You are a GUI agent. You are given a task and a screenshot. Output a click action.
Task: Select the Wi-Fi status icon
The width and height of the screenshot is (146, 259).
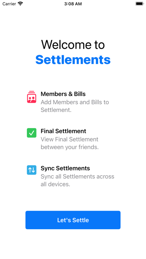pyautogui.click(x=20, y=4)
